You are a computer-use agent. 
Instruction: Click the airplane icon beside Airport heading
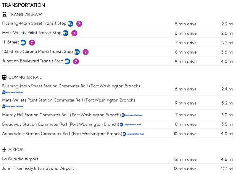[4, 149]
